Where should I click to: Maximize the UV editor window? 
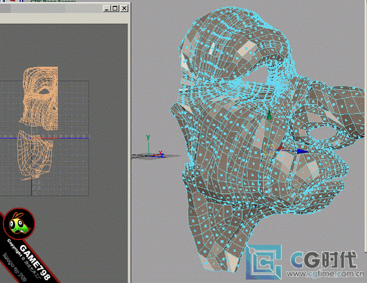[x=115, y=8]
